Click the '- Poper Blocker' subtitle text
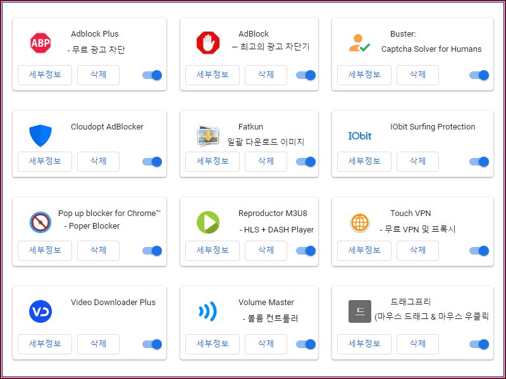Screen dimensions: 506x379 92,226
